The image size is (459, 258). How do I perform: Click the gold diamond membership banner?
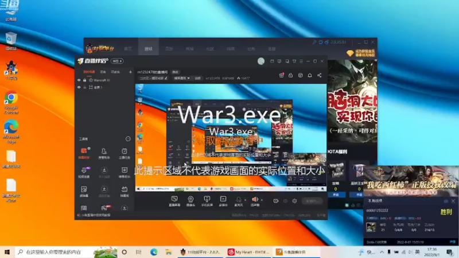click(360, 53)
